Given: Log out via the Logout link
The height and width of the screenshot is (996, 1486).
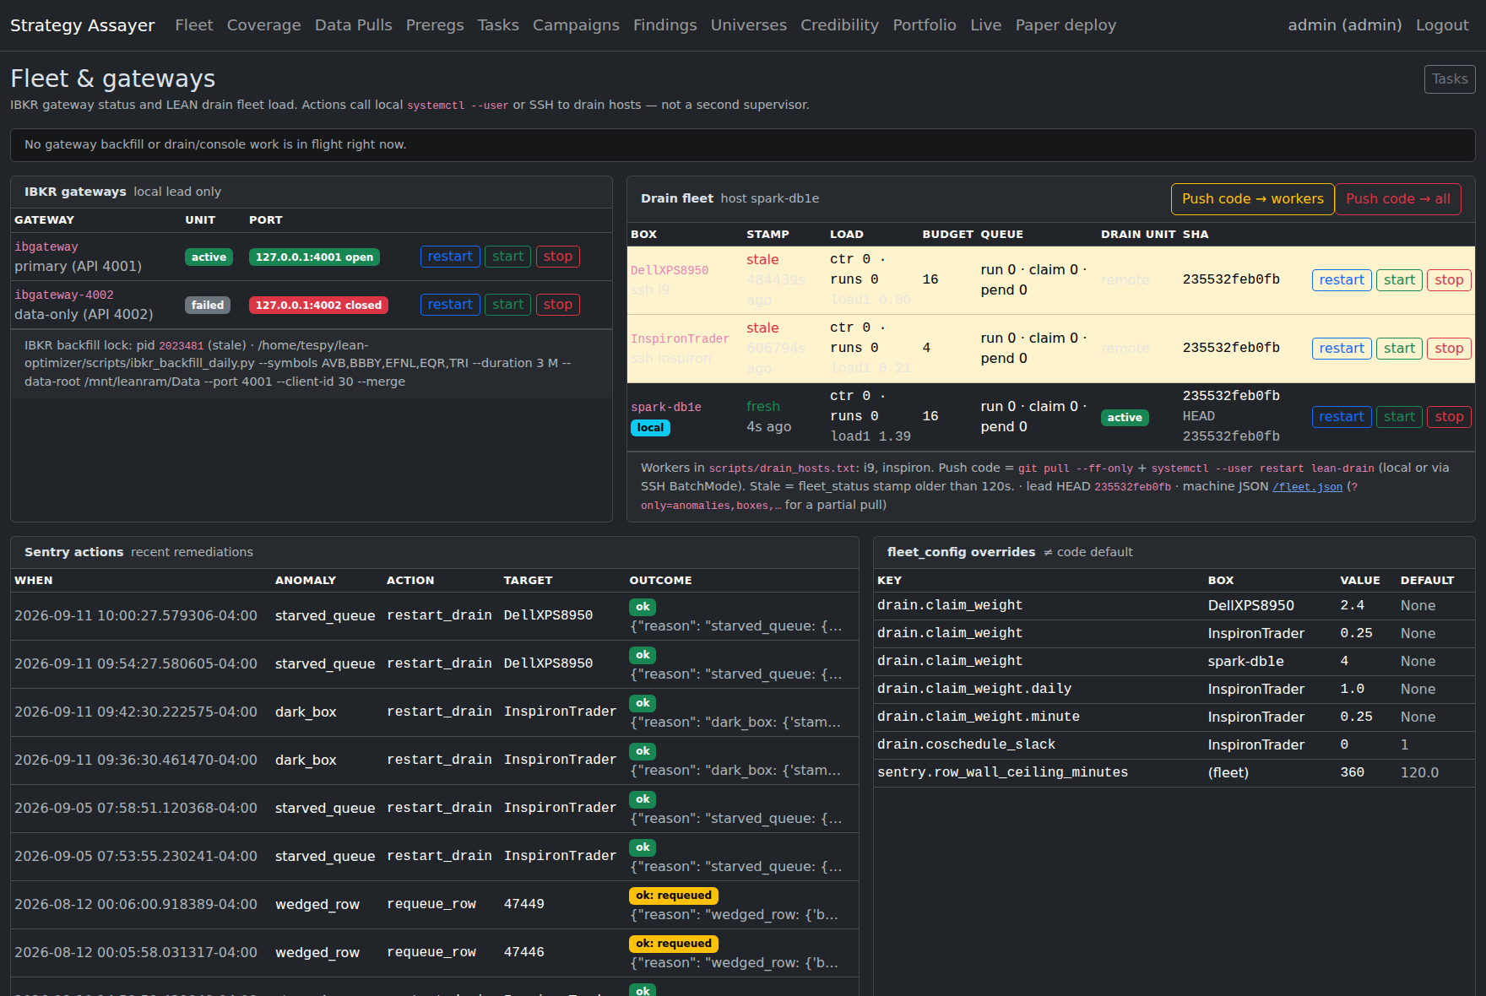Looking at the screenshot, I should [x=1442, y=25].
